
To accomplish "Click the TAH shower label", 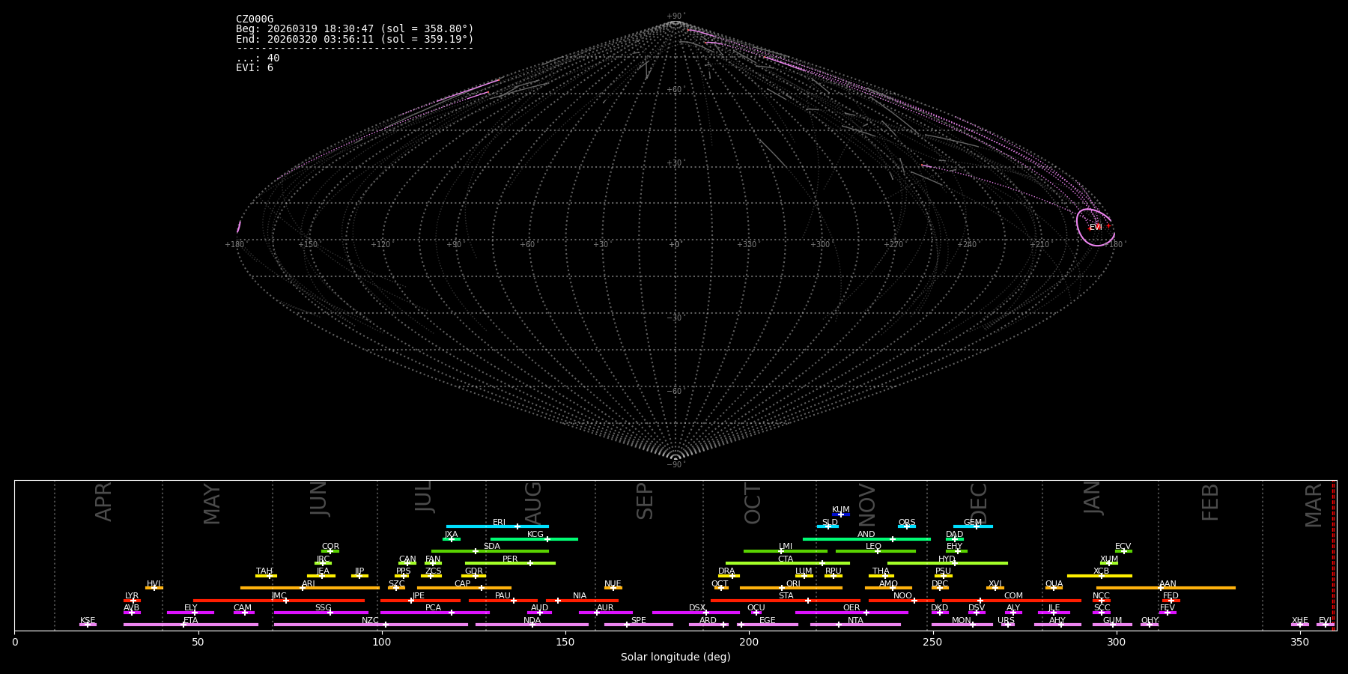I will point(264,571).
